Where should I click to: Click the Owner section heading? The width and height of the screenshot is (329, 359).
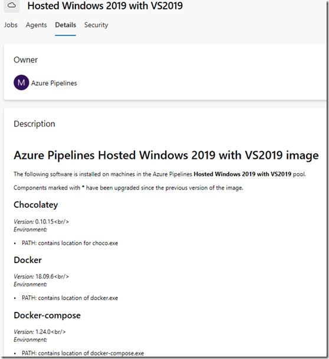point(26,60)
